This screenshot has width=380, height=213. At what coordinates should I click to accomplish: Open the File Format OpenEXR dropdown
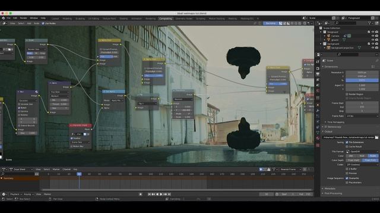(x=362, y=151)
